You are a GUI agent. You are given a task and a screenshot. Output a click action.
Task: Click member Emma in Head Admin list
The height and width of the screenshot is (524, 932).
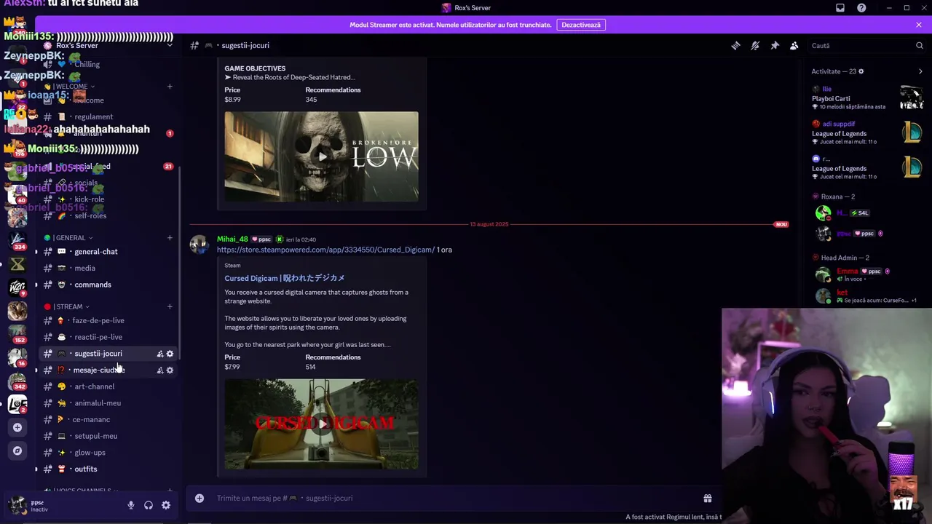tap(866, 274)
